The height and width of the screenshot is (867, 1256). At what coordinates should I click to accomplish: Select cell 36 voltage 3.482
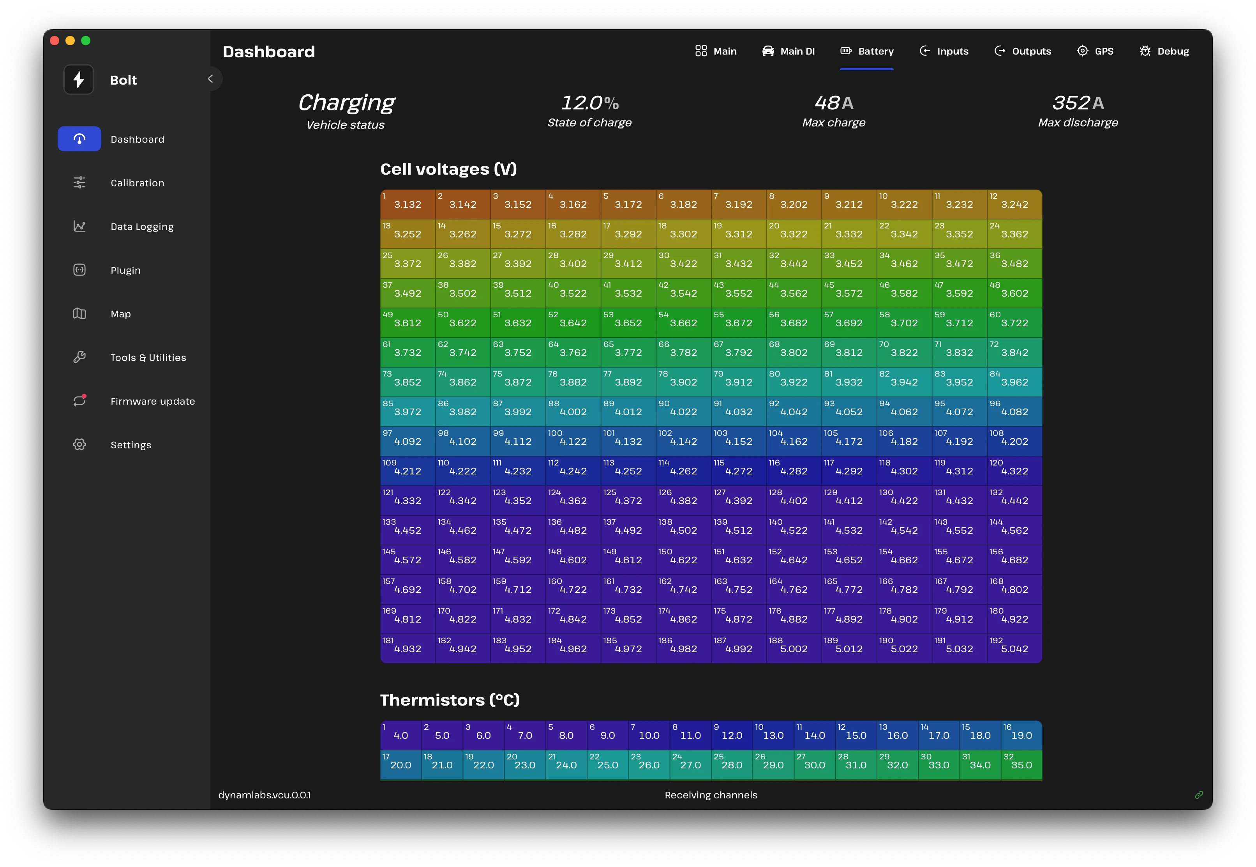1014,264
